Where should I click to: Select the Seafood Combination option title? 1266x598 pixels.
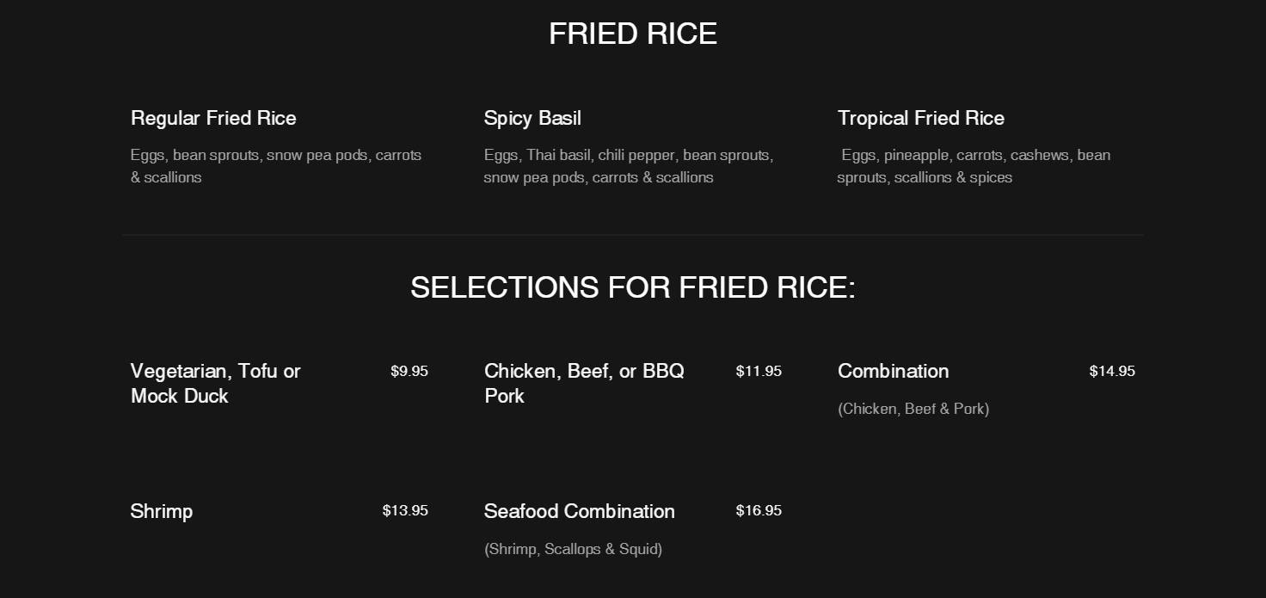pos(579,511)
